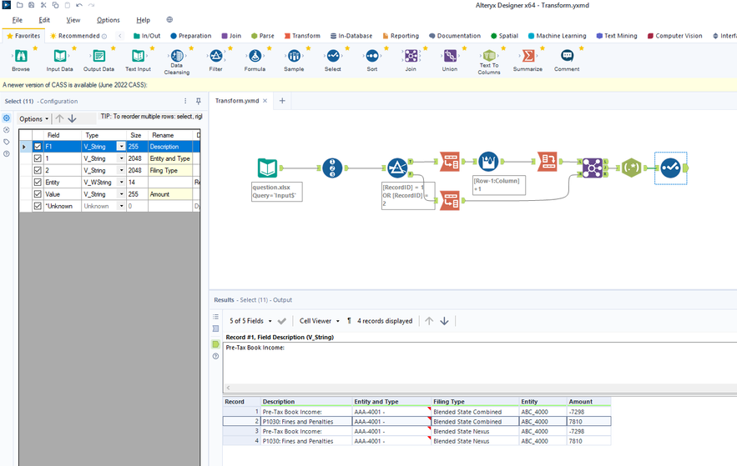Screen dimensions: 737x466
Task: Click the Select node at workflow end
Action: point(671,168)
